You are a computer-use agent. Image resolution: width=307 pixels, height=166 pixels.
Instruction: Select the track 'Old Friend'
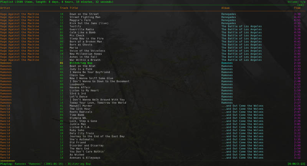pos(78,142)
